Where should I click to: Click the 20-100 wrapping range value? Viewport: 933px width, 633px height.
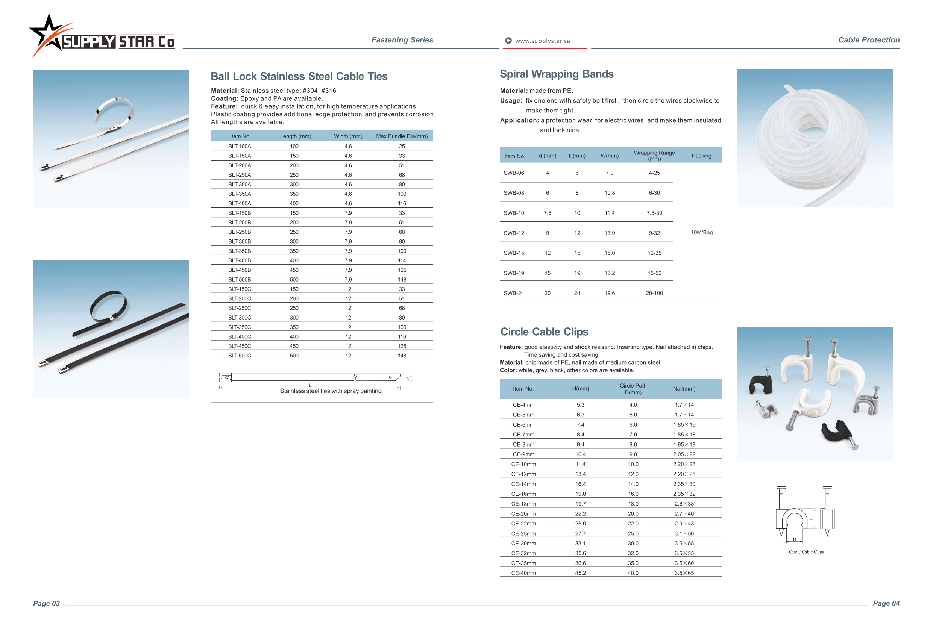click(654, 294)
